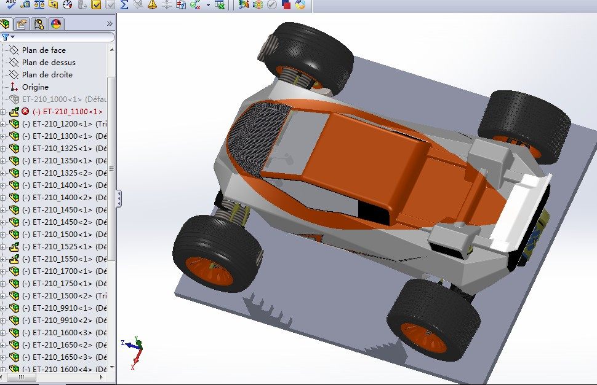Expand the ET-210_1200<1> component node
The image size is (597, 385).
click(x=3, y=124)
